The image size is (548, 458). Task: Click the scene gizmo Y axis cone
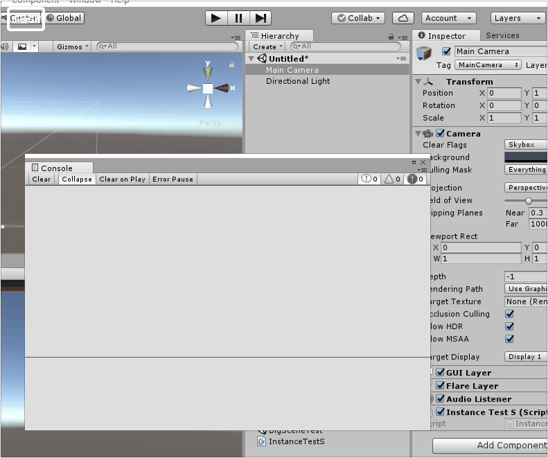pyautogui.click(x=208, y=72)
